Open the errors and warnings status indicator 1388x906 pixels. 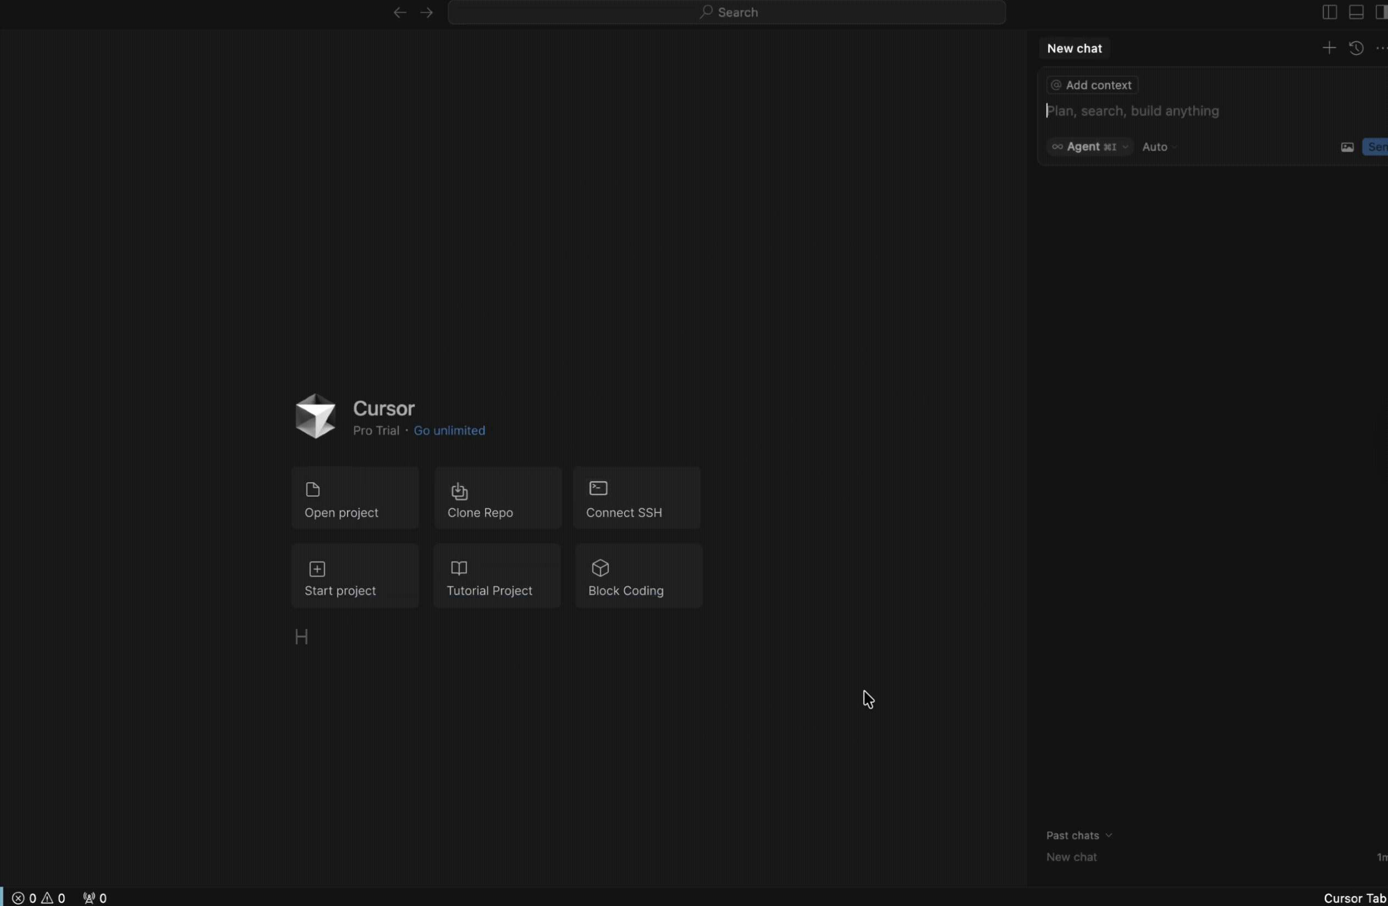click(x=38, y=898)
